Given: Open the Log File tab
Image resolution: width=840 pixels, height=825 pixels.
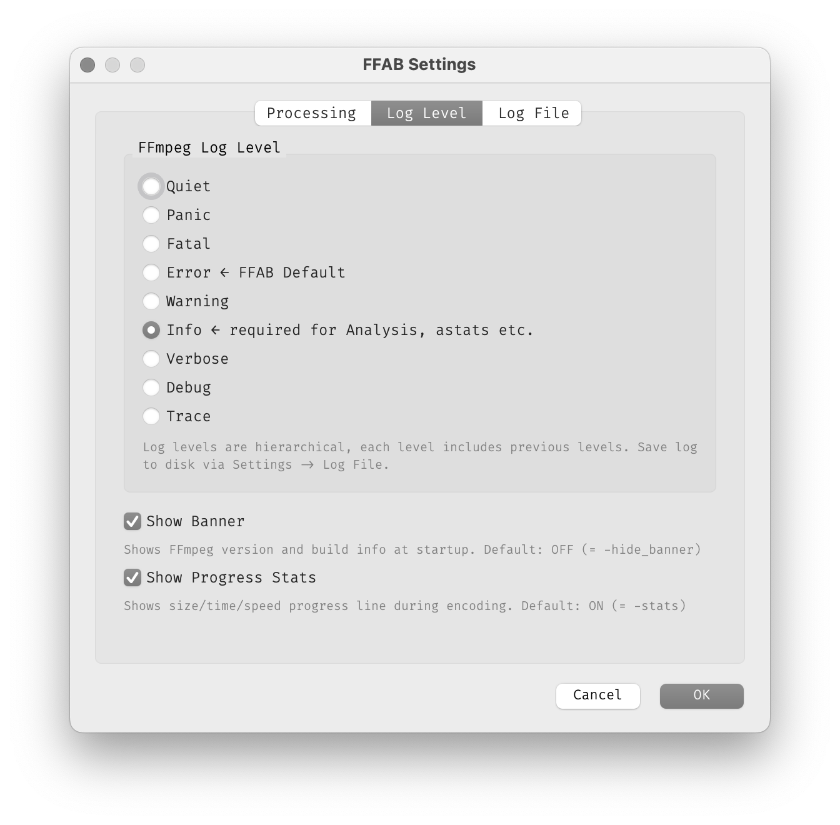Looking at the screenshot, I should [x=532, y=113].
